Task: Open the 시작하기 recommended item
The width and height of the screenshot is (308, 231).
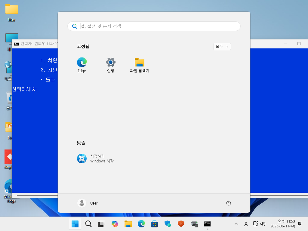Action: click(x=95, y=159)
